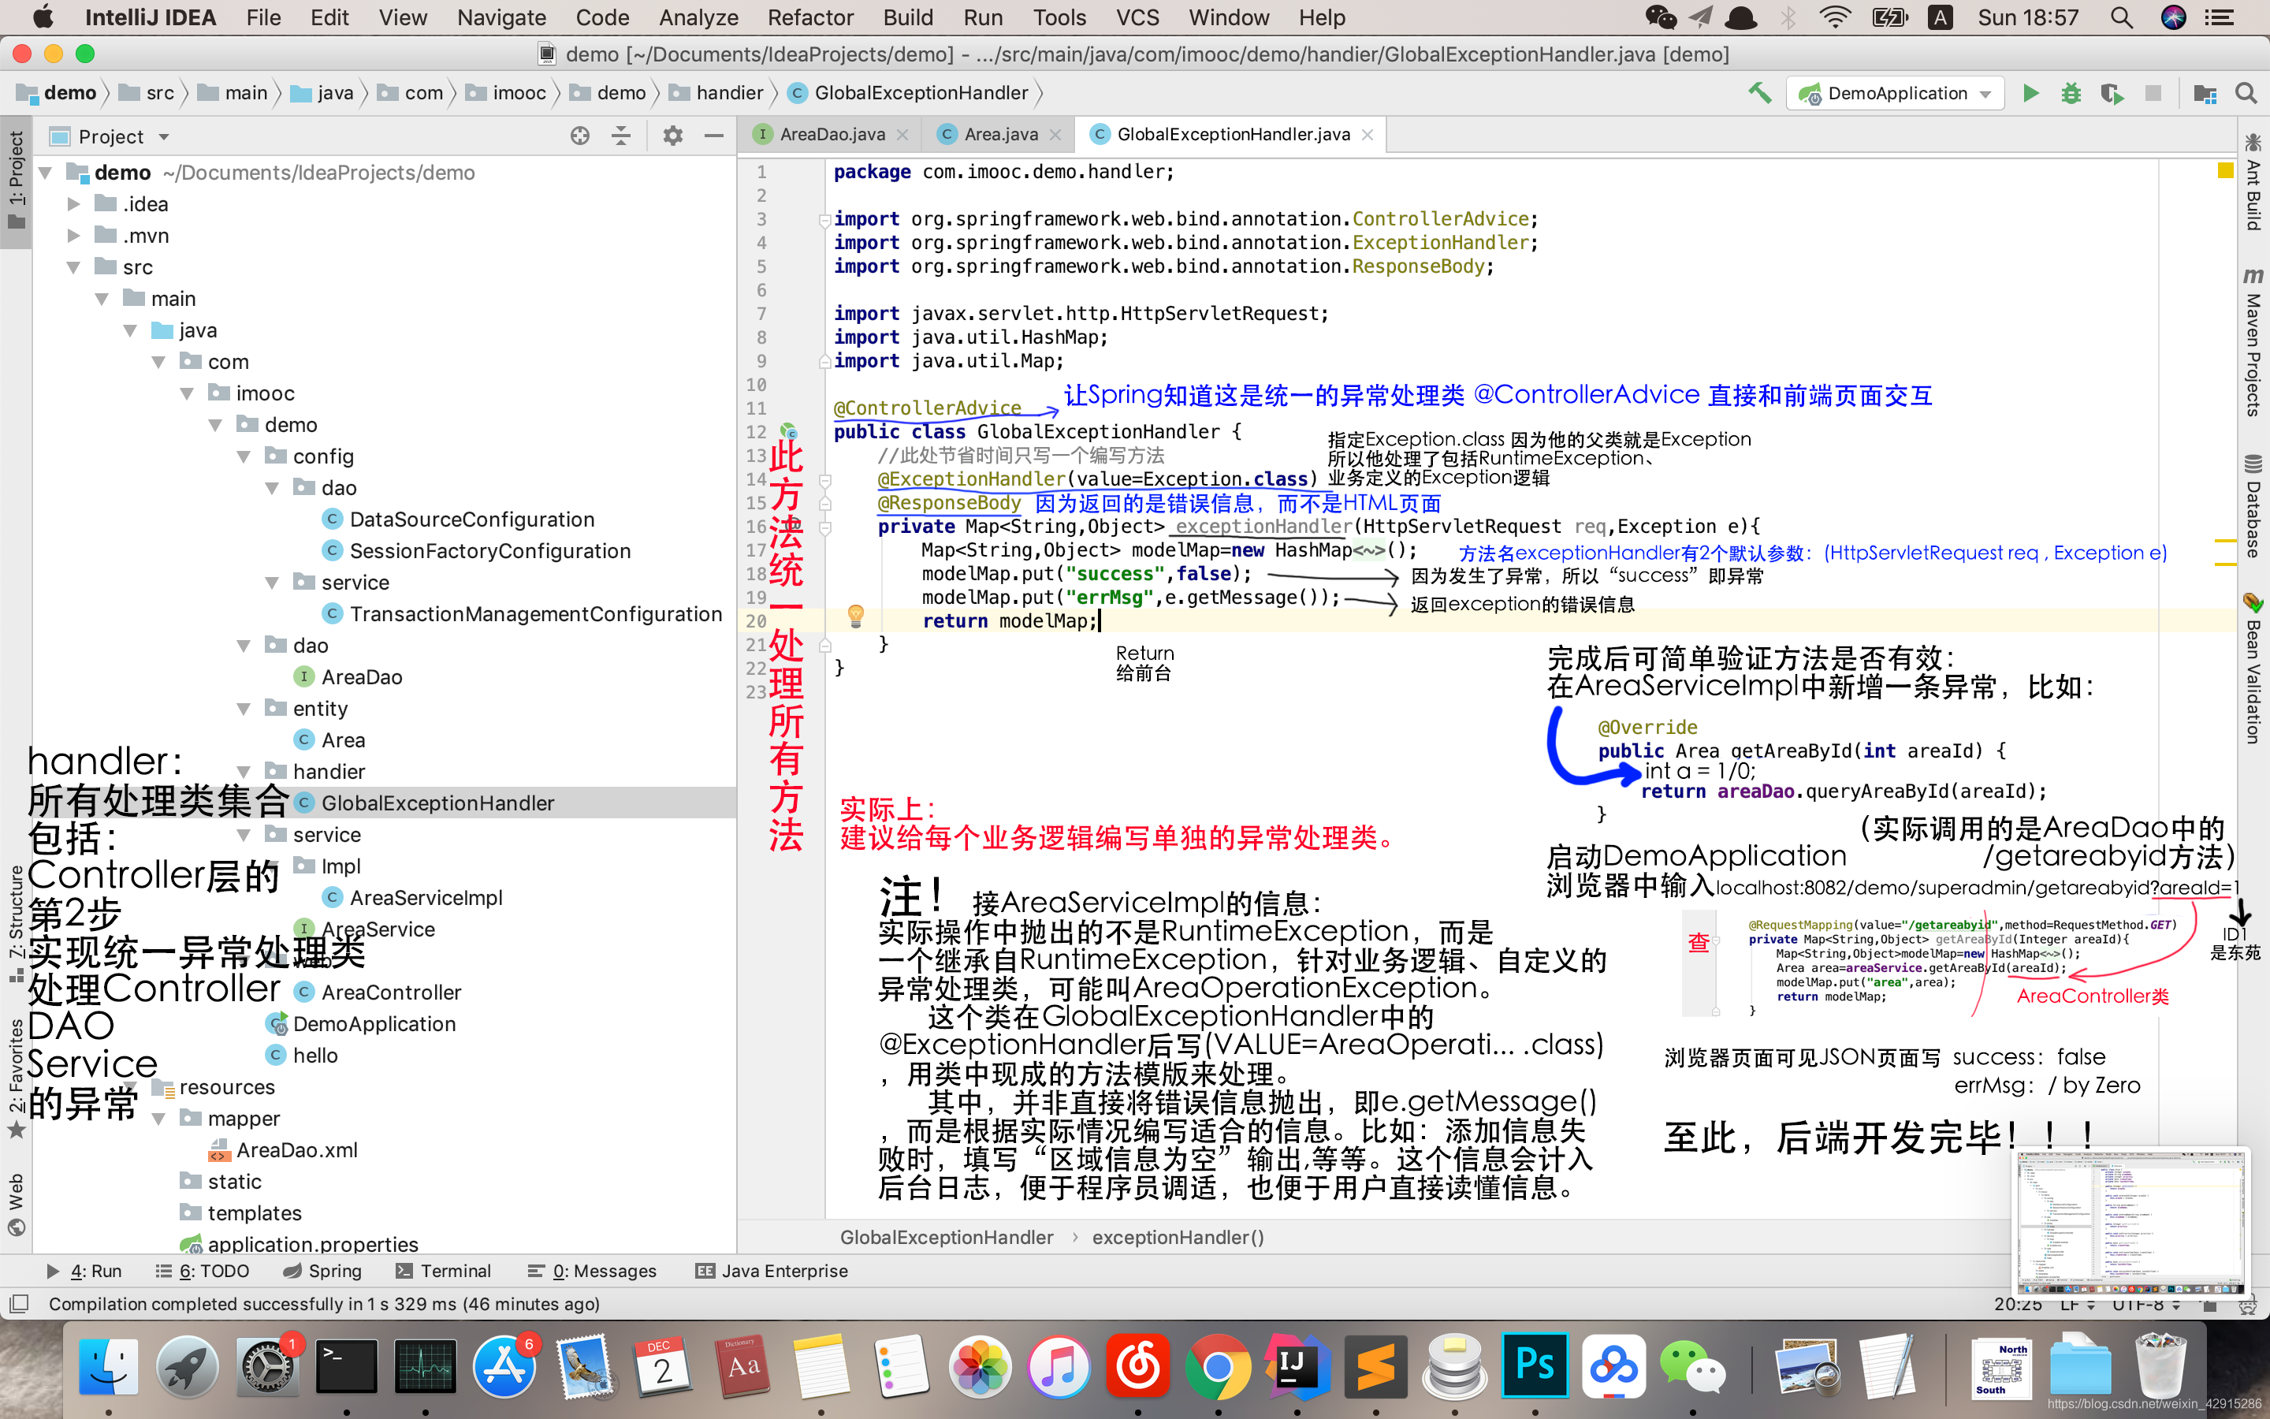Open the Terminal tool window
The width and height of the screenshot is (2270, 1419).
(x=443, y=1271)
